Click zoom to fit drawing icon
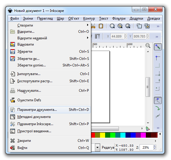The height and width of the screenshot is (160, 171). [120, 26]
